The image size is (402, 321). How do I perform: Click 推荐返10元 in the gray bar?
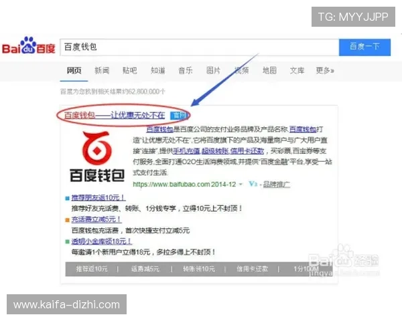click(x=92, y=269)
